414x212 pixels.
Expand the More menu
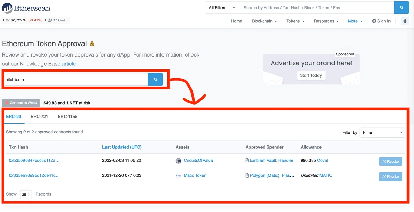tap(355, 21)
